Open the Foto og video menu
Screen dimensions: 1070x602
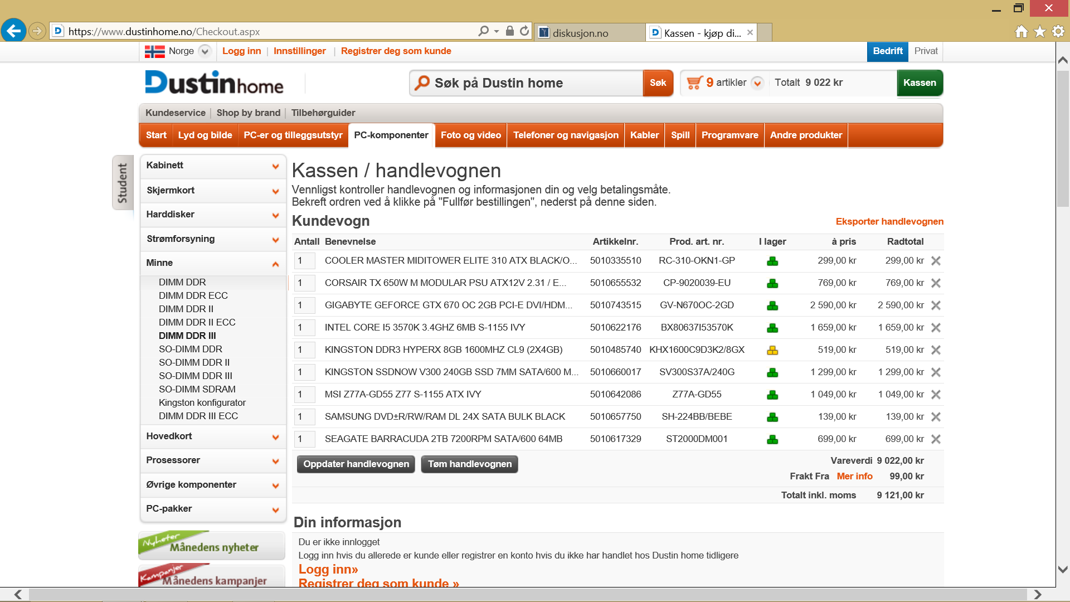tap(470, 135)
